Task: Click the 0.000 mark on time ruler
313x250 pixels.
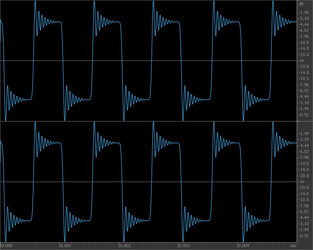Action: coord(7,246)
